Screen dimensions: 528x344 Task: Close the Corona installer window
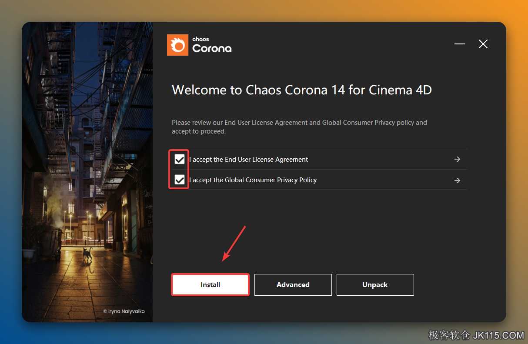point(483,44)
